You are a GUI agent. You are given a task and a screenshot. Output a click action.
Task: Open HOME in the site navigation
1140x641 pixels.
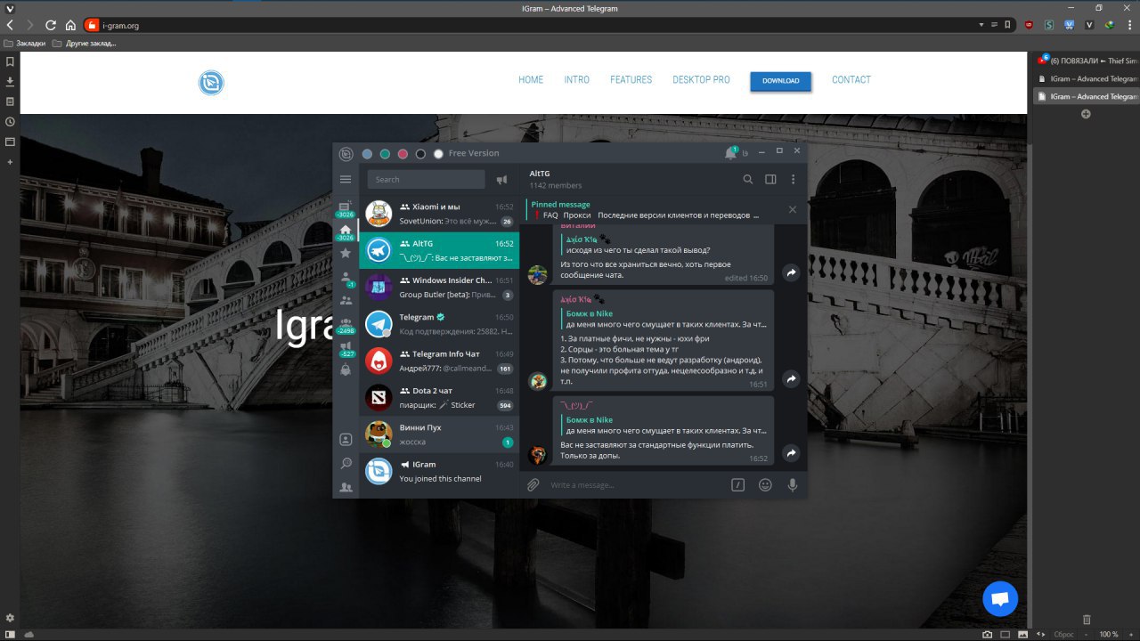point(531,80)
